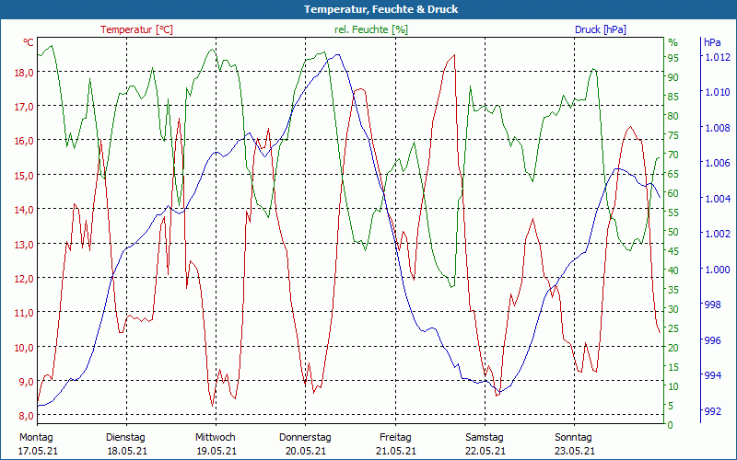Click the date 22.05.21
This screenshot has height=460, width=737.
click(x=485, y=451)
